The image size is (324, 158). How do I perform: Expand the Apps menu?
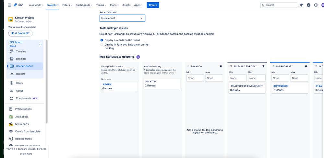pos(138,5)
